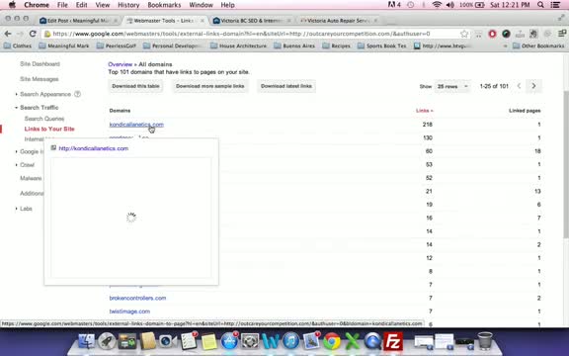Viewport: 569px width, 356px height.
Task: Open kondicallanetics.com domain link
Action: [136, 125]
